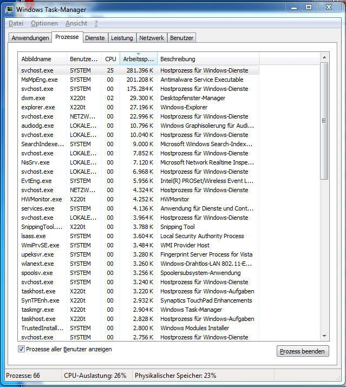
Task: Select taskhost.exe using 2.828 K
Action: (139, 319)
